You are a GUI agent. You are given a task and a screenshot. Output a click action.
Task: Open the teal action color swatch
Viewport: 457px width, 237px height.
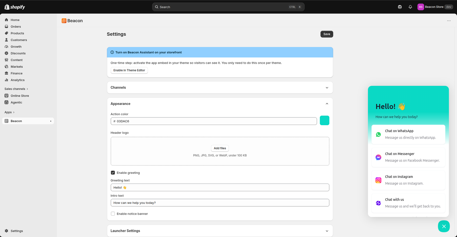[x=324, y=120]
